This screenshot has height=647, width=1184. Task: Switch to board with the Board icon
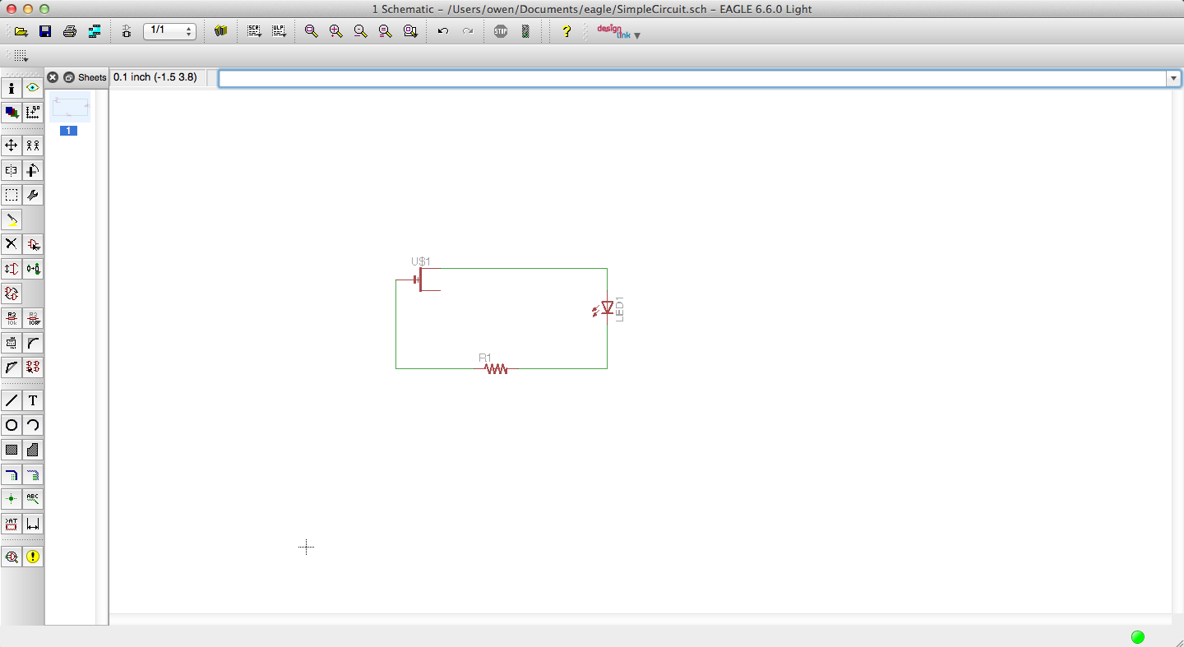pos(126,31)
